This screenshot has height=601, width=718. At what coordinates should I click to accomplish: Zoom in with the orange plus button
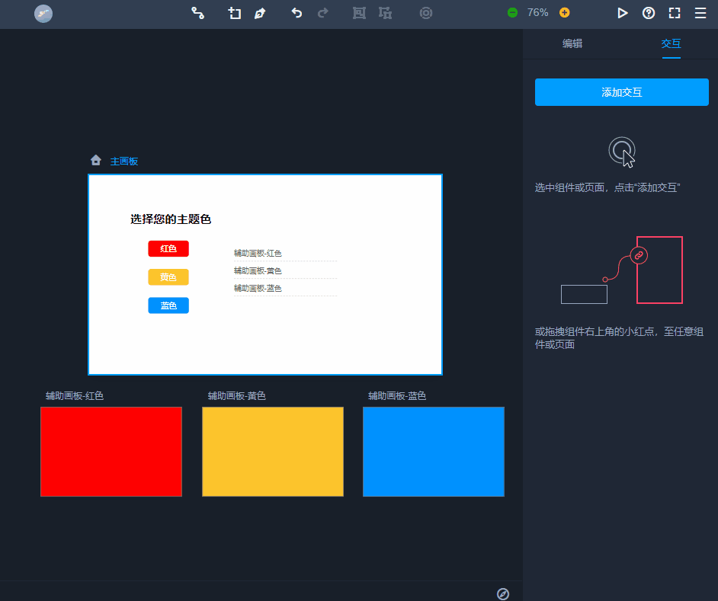(x=564, y=13)
